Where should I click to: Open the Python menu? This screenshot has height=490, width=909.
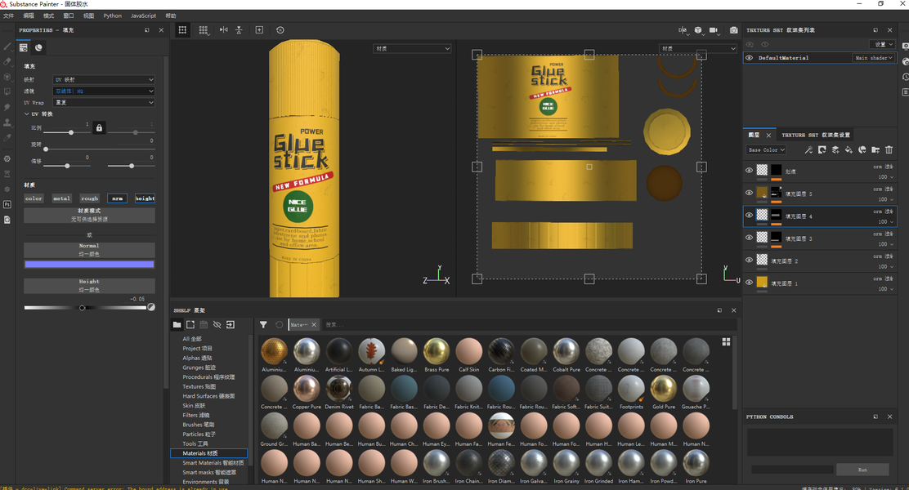113,16
